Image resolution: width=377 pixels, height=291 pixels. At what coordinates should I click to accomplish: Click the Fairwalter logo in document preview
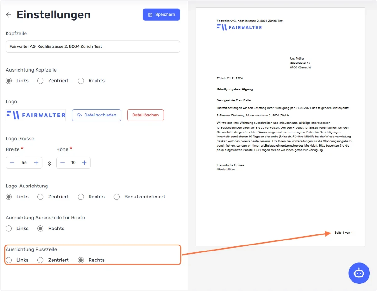(239, 27)
